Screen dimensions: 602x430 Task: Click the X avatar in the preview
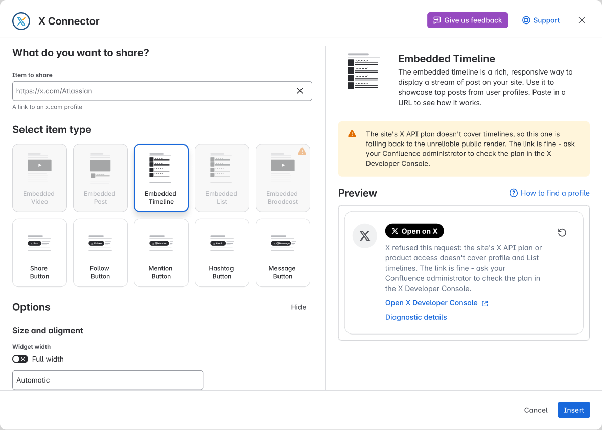[365, 235]
